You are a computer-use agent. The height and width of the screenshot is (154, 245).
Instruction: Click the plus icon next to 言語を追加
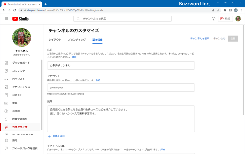tap(49, 136)
